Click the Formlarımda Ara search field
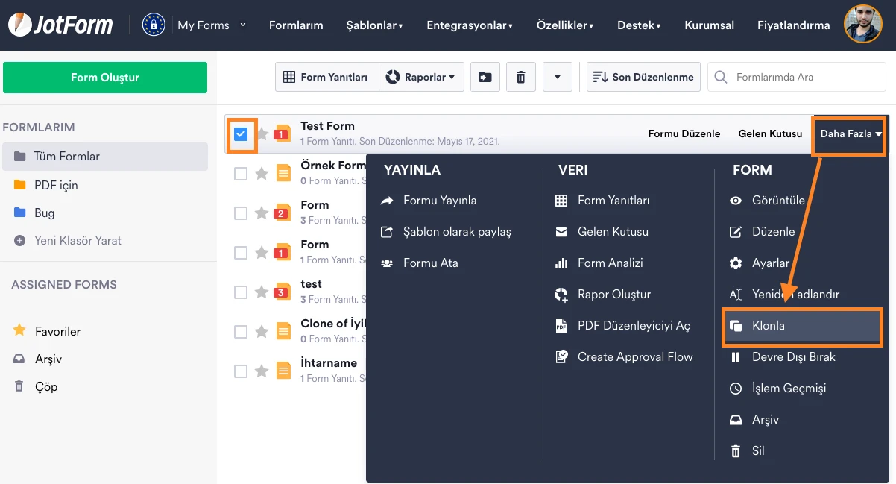 pyautogui.click(x=798, y=77)
